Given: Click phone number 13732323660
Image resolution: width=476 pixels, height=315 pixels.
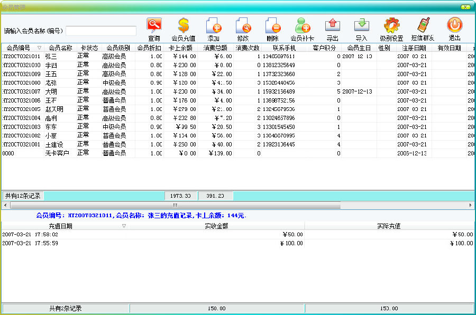Looking at the screenshot, I should pyautogui.click(x=279, y=74).
